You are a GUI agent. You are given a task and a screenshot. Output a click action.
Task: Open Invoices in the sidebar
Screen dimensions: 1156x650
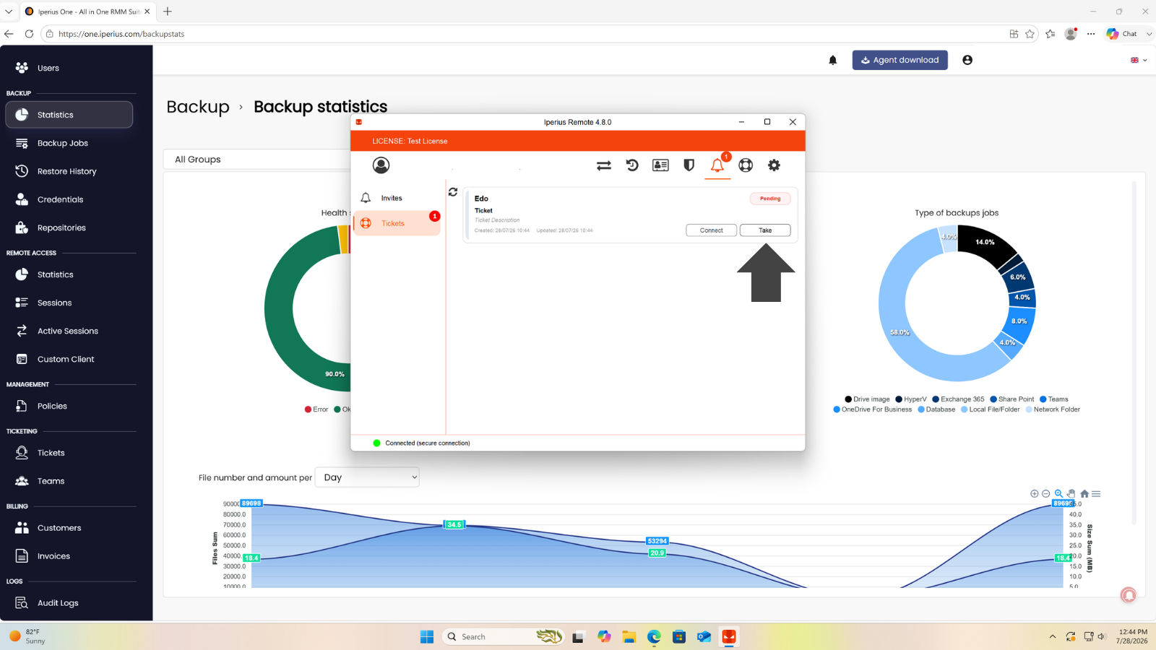pos(69,556)
